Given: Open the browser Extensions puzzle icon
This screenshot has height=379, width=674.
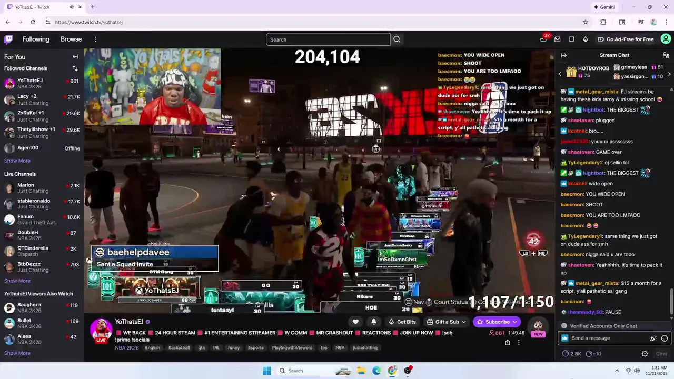Looking at the screenshot, I should click(603, 22).
